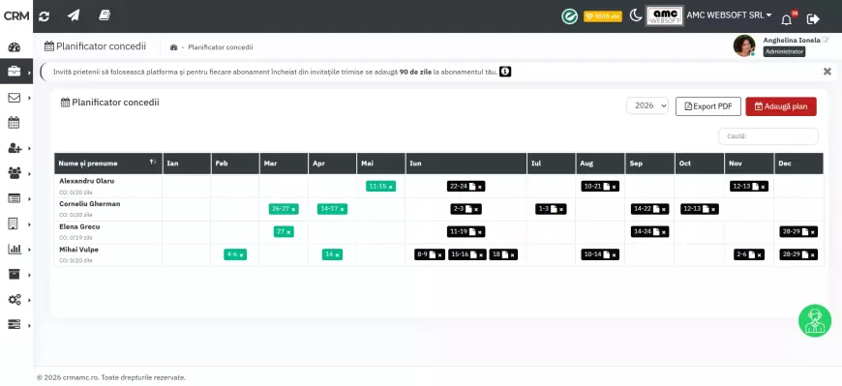Open the users group icon in sidebar

coord(14,173)
